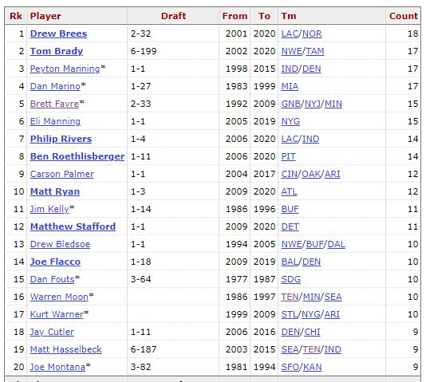The image size is (426, 382).
Task: Open the STL team link for Warner
Action: (x=290, y=314)
